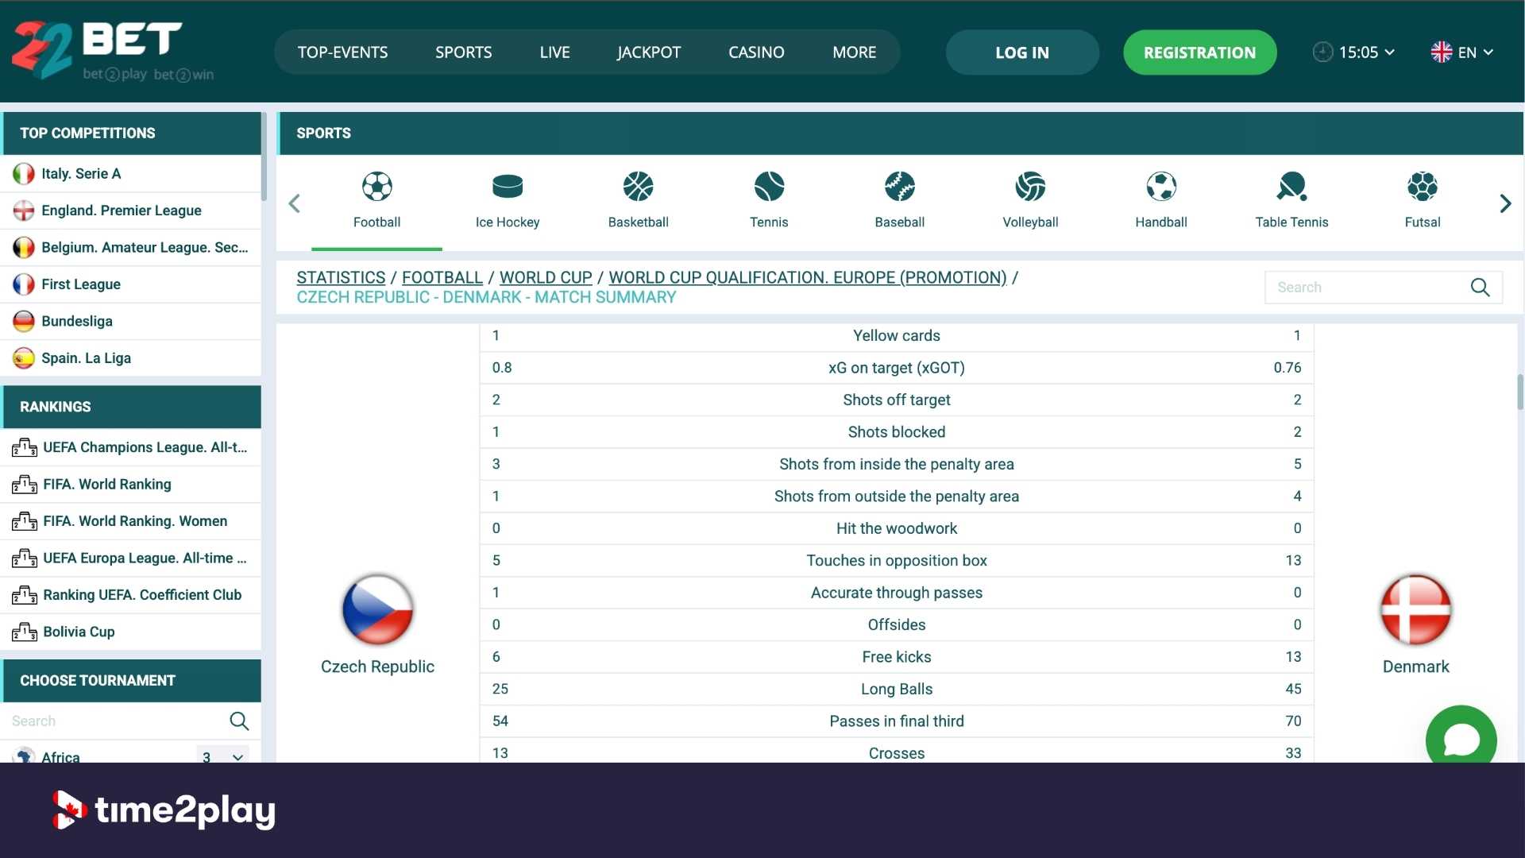Click the Belgium flag icon

tap(24, 247)
